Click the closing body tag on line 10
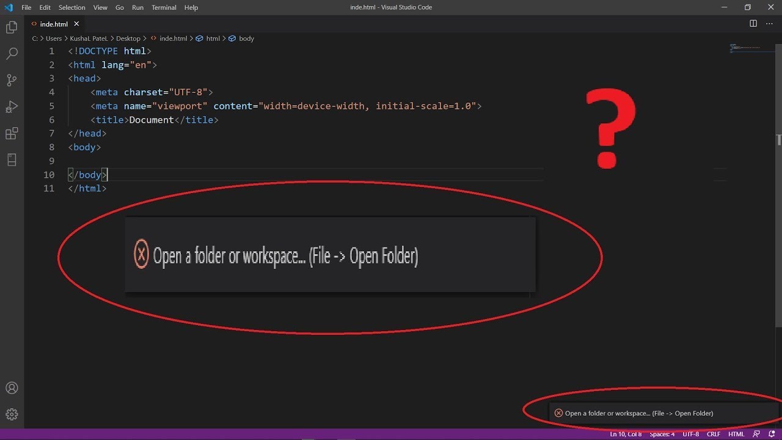Image resolution: width=782 pixels, height=440 pixels. click(x=87, y=175)
